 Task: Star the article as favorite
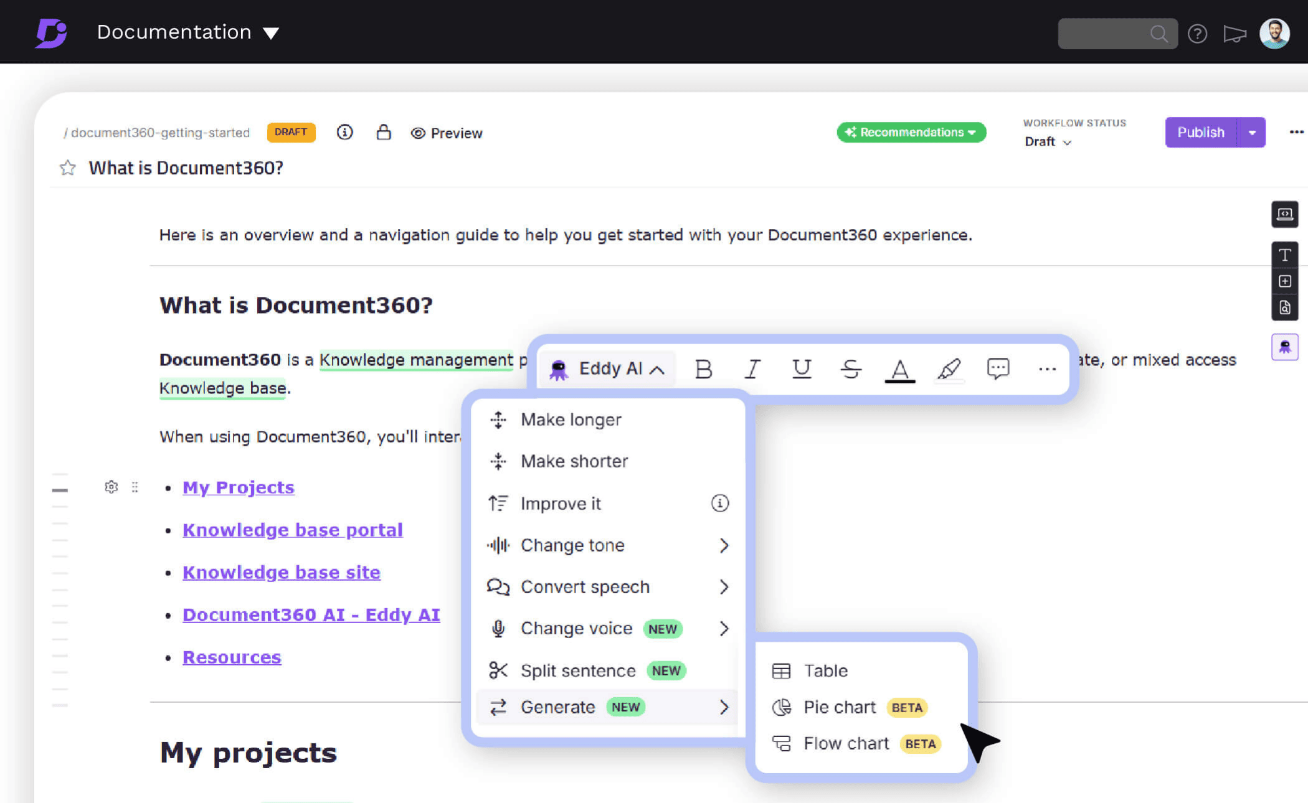click(68, 168)
